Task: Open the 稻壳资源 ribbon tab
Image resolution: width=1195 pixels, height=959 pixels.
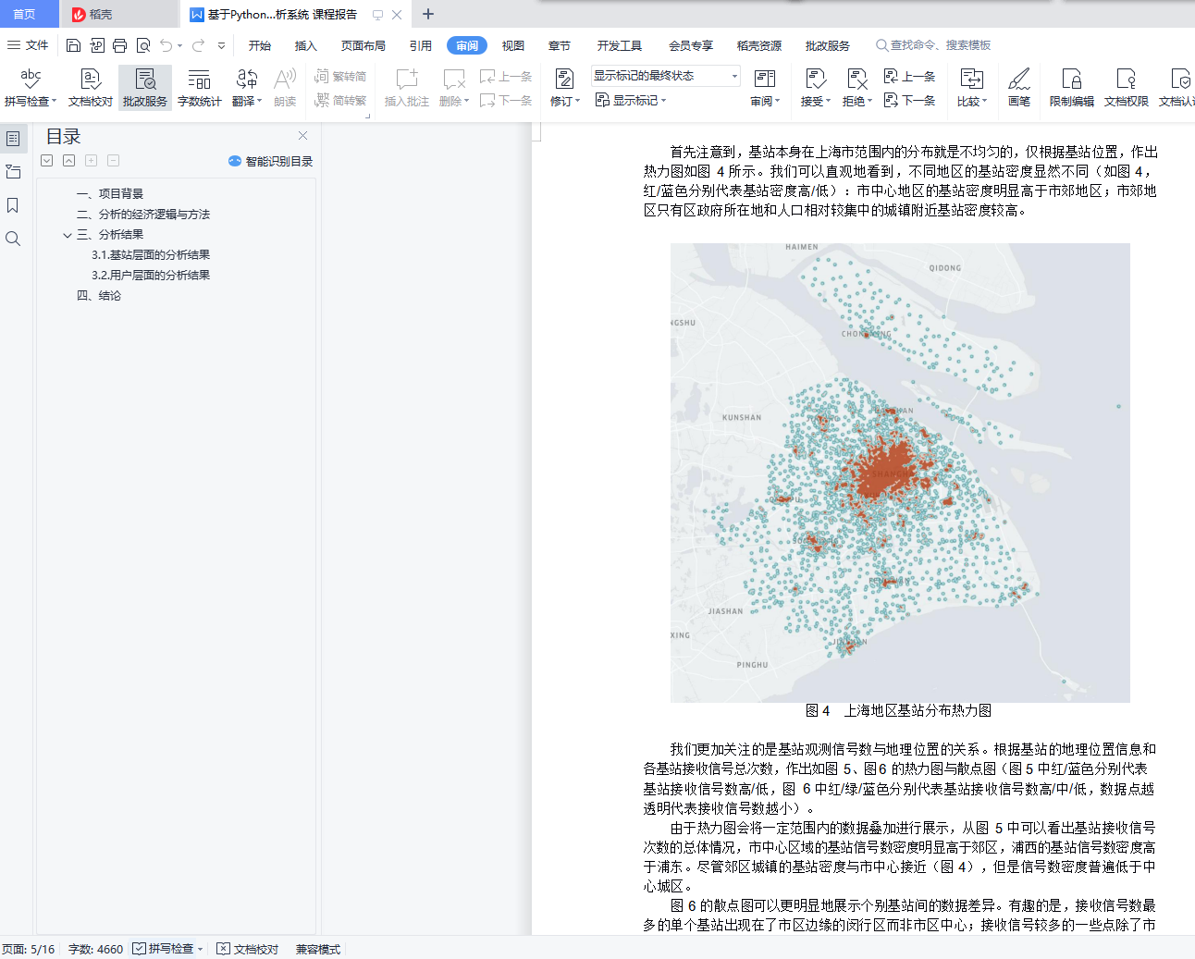Action: pyautogui.click(x=759, y=45)
